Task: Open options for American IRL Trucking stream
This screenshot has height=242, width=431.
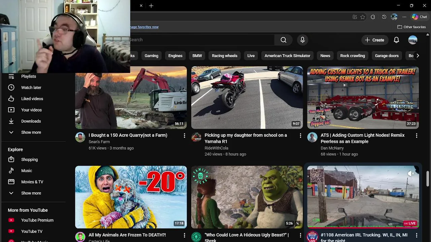Action: click(x=417, y=235)
